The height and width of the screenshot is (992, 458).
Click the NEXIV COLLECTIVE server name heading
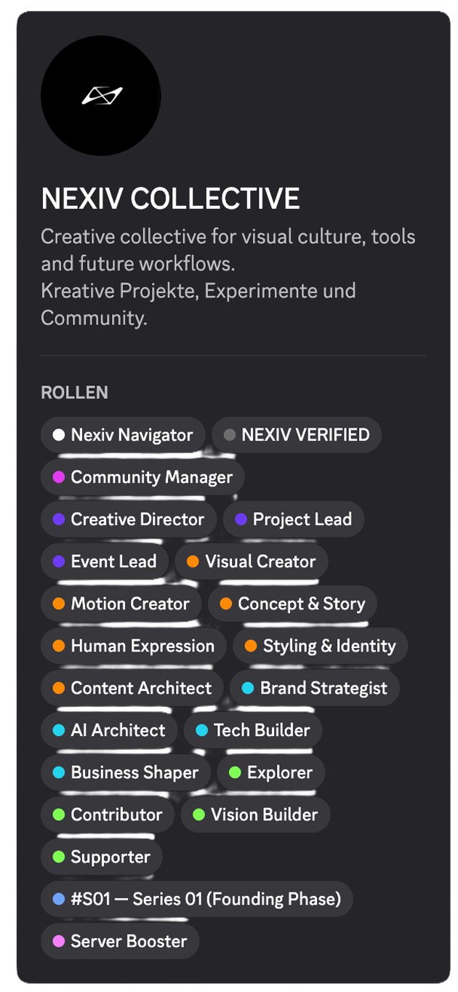[170, 199]
